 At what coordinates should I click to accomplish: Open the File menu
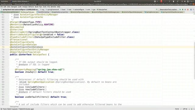[x=2, y=7]
